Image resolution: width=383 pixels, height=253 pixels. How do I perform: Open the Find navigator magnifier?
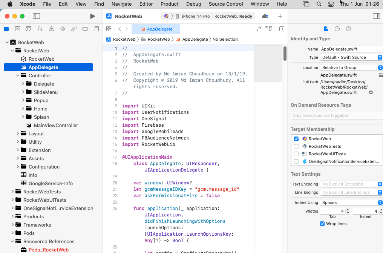[x=40, y=29]
